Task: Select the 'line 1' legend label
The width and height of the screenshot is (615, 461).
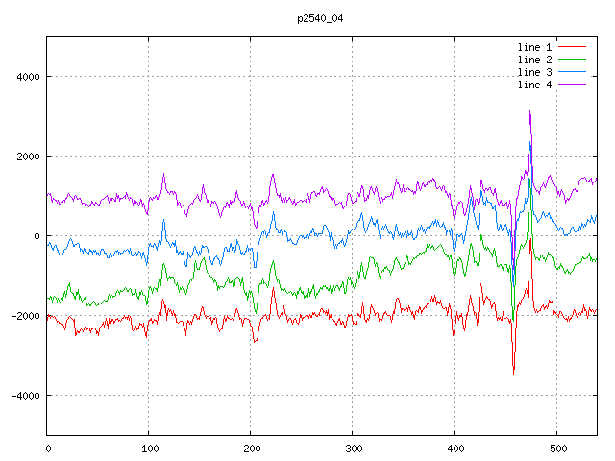Action: (535, 47)
